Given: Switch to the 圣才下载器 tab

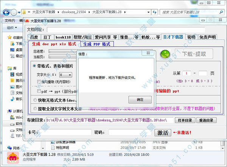Looking at the screenshot, I should pos(173,37).
